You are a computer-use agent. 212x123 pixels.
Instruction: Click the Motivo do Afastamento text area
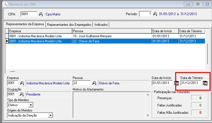tap(110, 105)
